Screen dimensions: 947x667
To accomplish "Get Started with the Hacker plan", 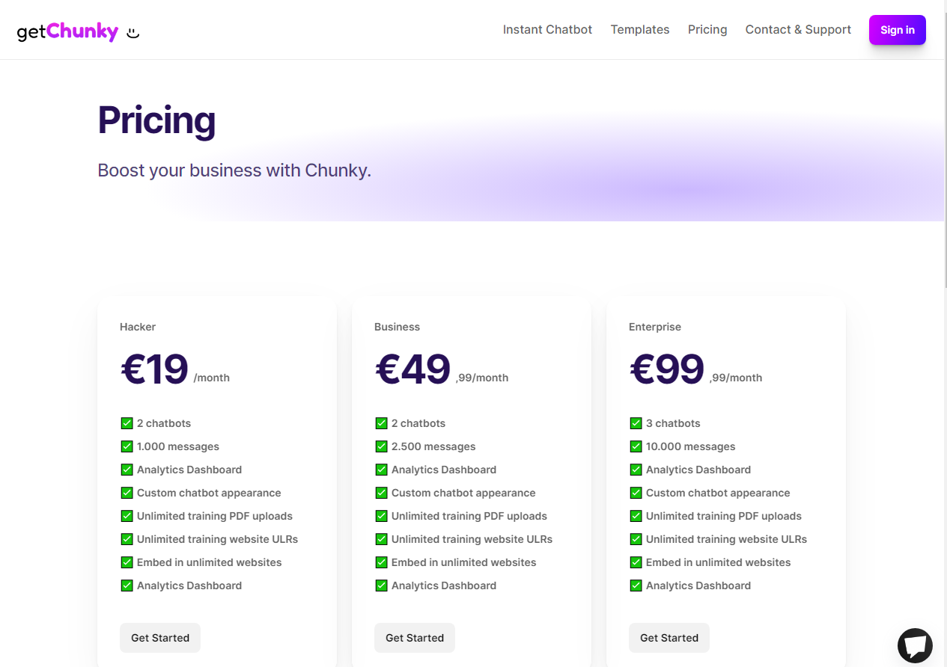I will [x=160, y=638].
